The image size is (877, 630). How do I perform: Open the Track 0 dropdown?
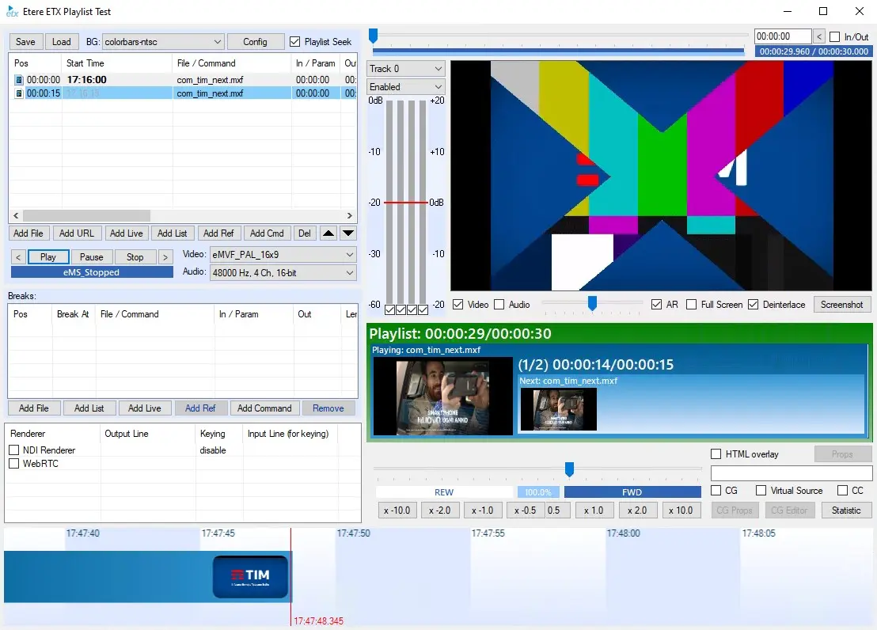[405, 69]
